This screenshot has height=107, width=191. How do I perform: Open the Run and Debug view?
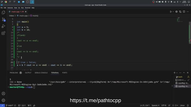click(3, 26)
